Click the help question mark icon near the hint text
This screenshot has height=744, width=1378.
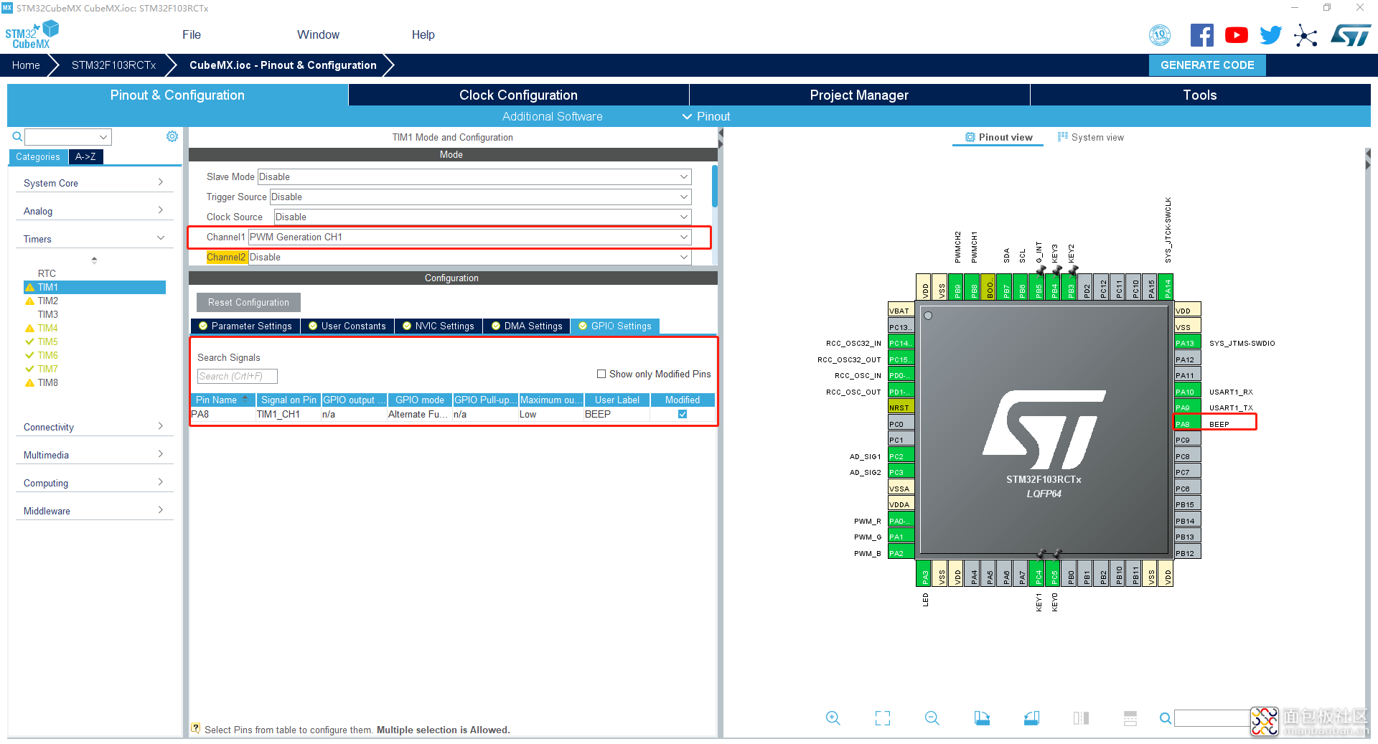196,728
